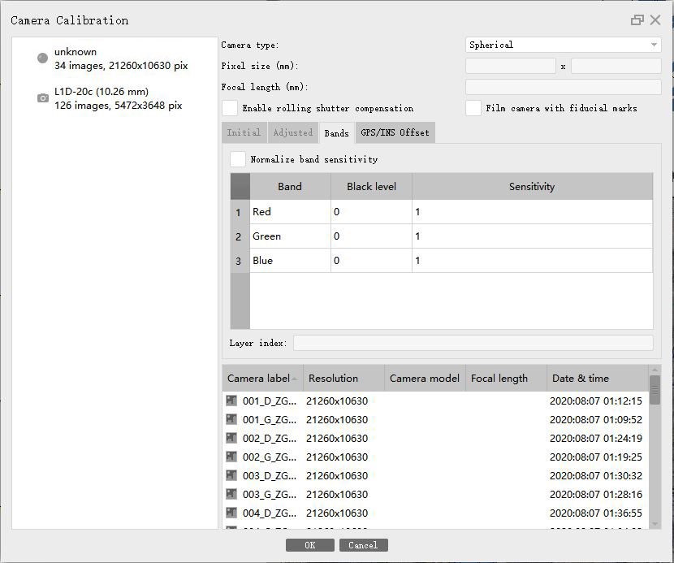Click image icon for 003_G_ZG camera
This screenshot has height=563, width=674.
[231, 494]
